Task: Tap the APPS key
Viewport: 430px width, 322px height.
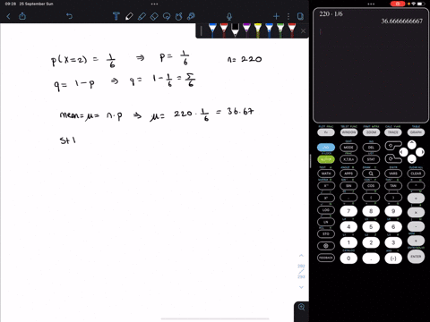Action: 348,174
